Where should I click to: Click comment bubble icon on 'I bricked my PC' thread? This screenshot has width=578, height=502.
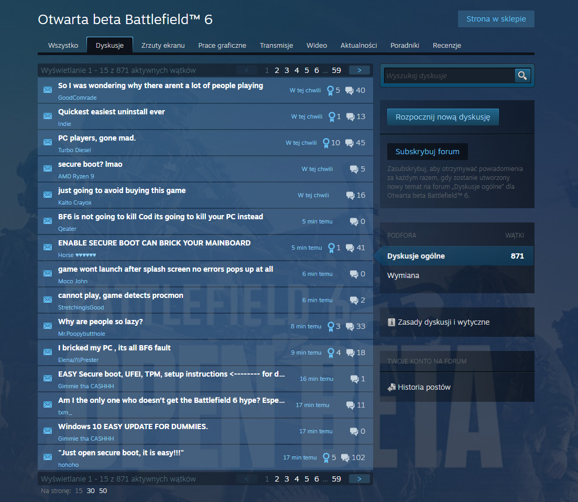350,353
